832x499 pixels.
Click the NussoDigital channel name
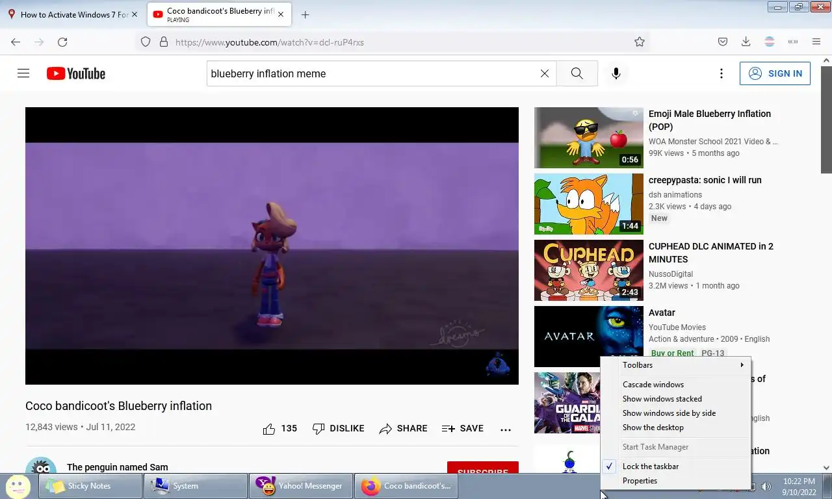click(671, 274)
